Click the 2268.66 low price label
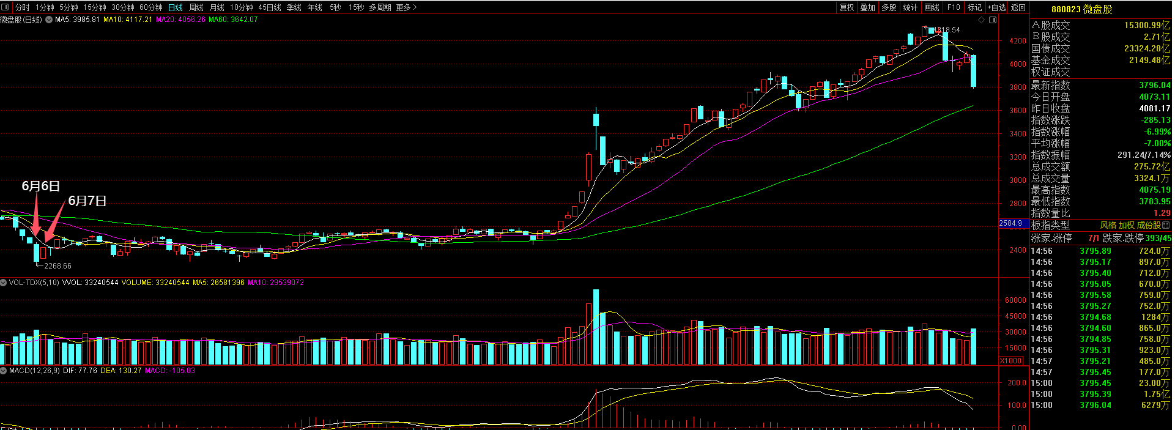The width and height of the screenshot is (1175, 430). coord(57,265)
